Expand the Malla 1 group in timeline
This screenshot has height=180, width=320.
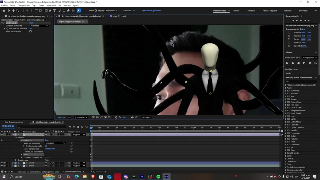tap(21, 154)
